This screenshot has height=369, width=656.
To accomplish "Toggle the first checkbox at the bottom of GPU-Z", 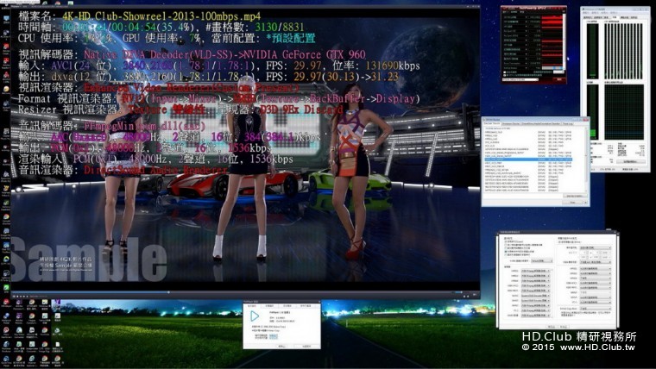I will pyautogui.click(x=505, y=72).
